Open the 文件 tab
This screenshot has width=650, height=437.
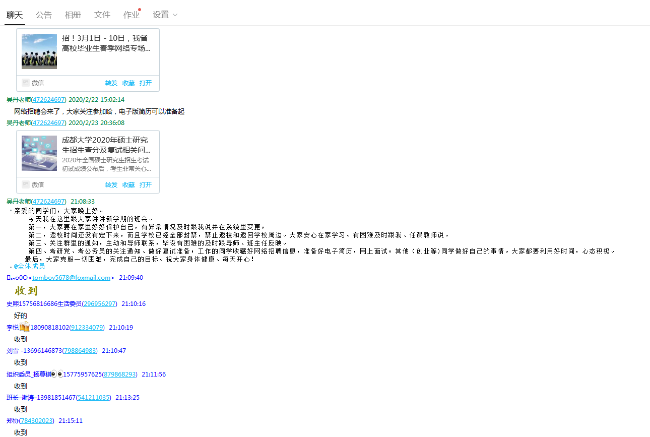[x=102, y=15]
